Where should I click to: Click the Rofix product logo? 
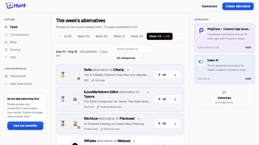(75, 75)
